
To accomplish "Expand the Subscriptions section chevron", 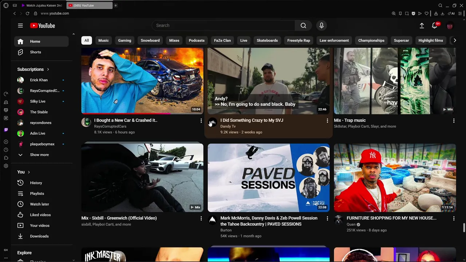I will coord(48,70).
